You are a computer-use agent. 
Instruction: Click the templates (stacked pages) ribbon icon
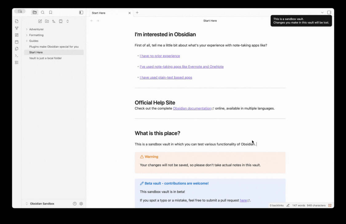pos(17,49)
